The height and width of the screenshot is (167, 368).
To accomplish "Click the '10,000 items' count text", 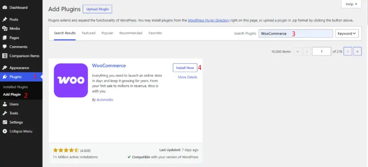I will click(x=281, y=52).
